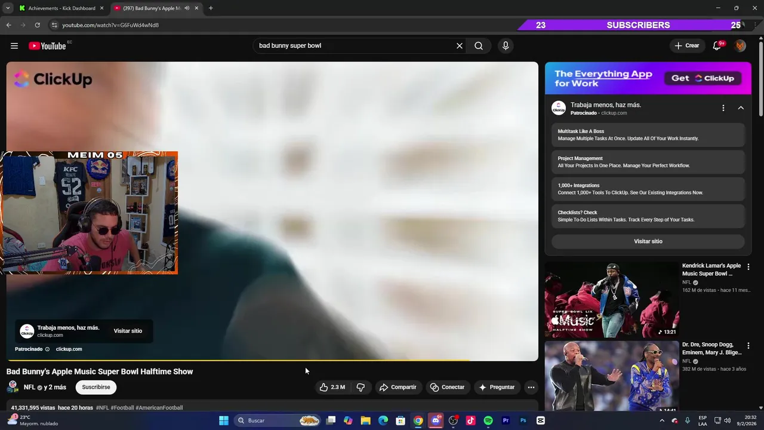Click Visitar sitio in the video overlay

click(x=128, y=331)
